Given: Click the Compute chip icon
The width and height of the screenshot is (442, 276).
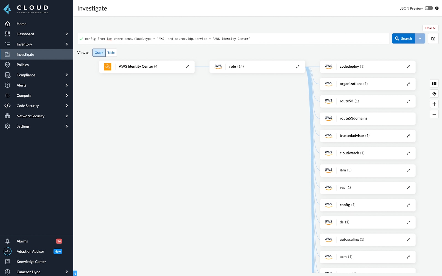Looking at the screenshot, I should pos(7,95).
